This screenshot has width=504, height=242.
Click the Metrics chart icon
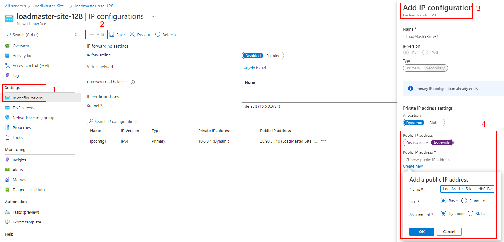point(7,180)
